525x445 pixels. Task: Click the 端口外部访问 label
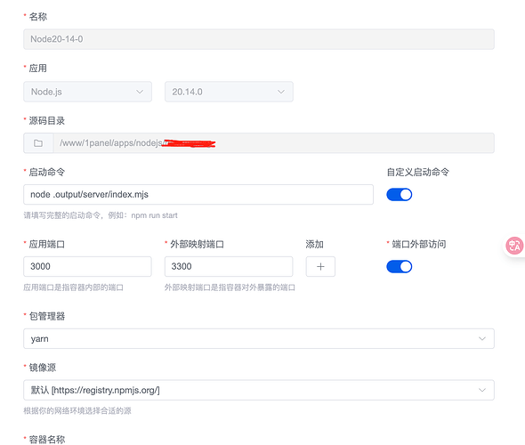point(419,244)
